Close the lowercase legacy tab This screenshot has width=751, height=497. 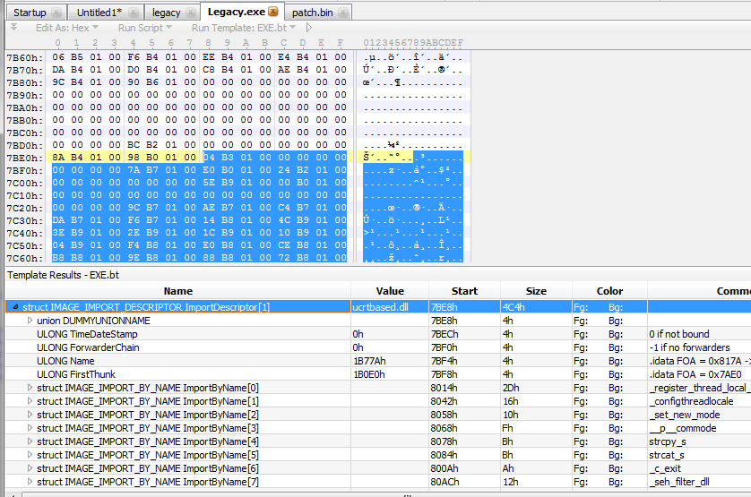(x=191, y=13)
